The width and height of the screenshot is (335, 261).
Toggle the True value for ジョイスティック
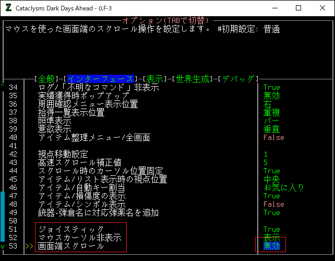point(271,229)
